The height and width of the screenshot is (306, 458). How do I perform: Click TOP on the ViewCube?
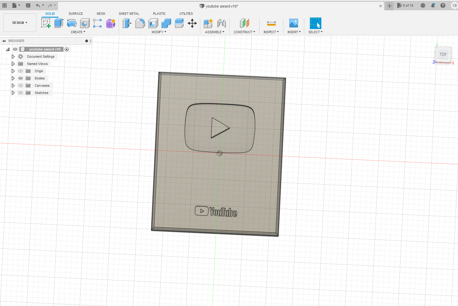tap(443, 54)
